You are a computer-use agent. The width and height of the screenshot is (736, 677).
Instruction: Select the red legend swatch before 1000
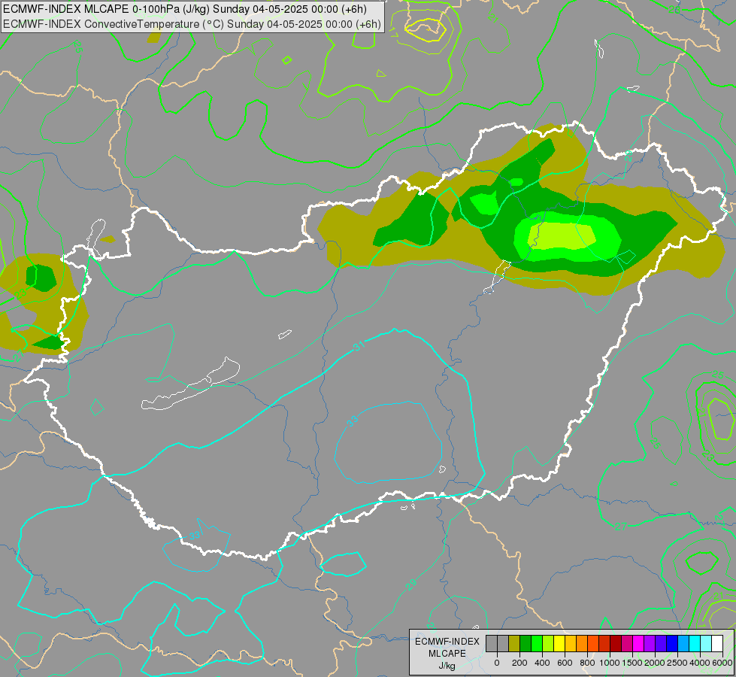click(604, 643)
